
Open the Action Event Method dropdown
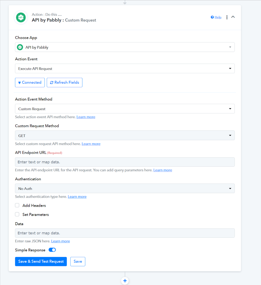click(125, 109)
